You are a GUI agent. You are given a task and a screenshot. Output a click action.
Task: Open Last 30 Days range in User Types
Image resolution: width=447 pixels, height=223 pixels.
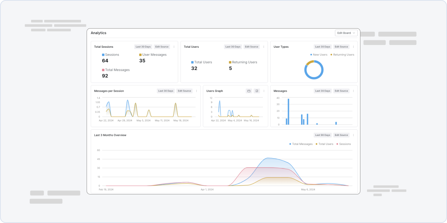click(x=323, y=47)
